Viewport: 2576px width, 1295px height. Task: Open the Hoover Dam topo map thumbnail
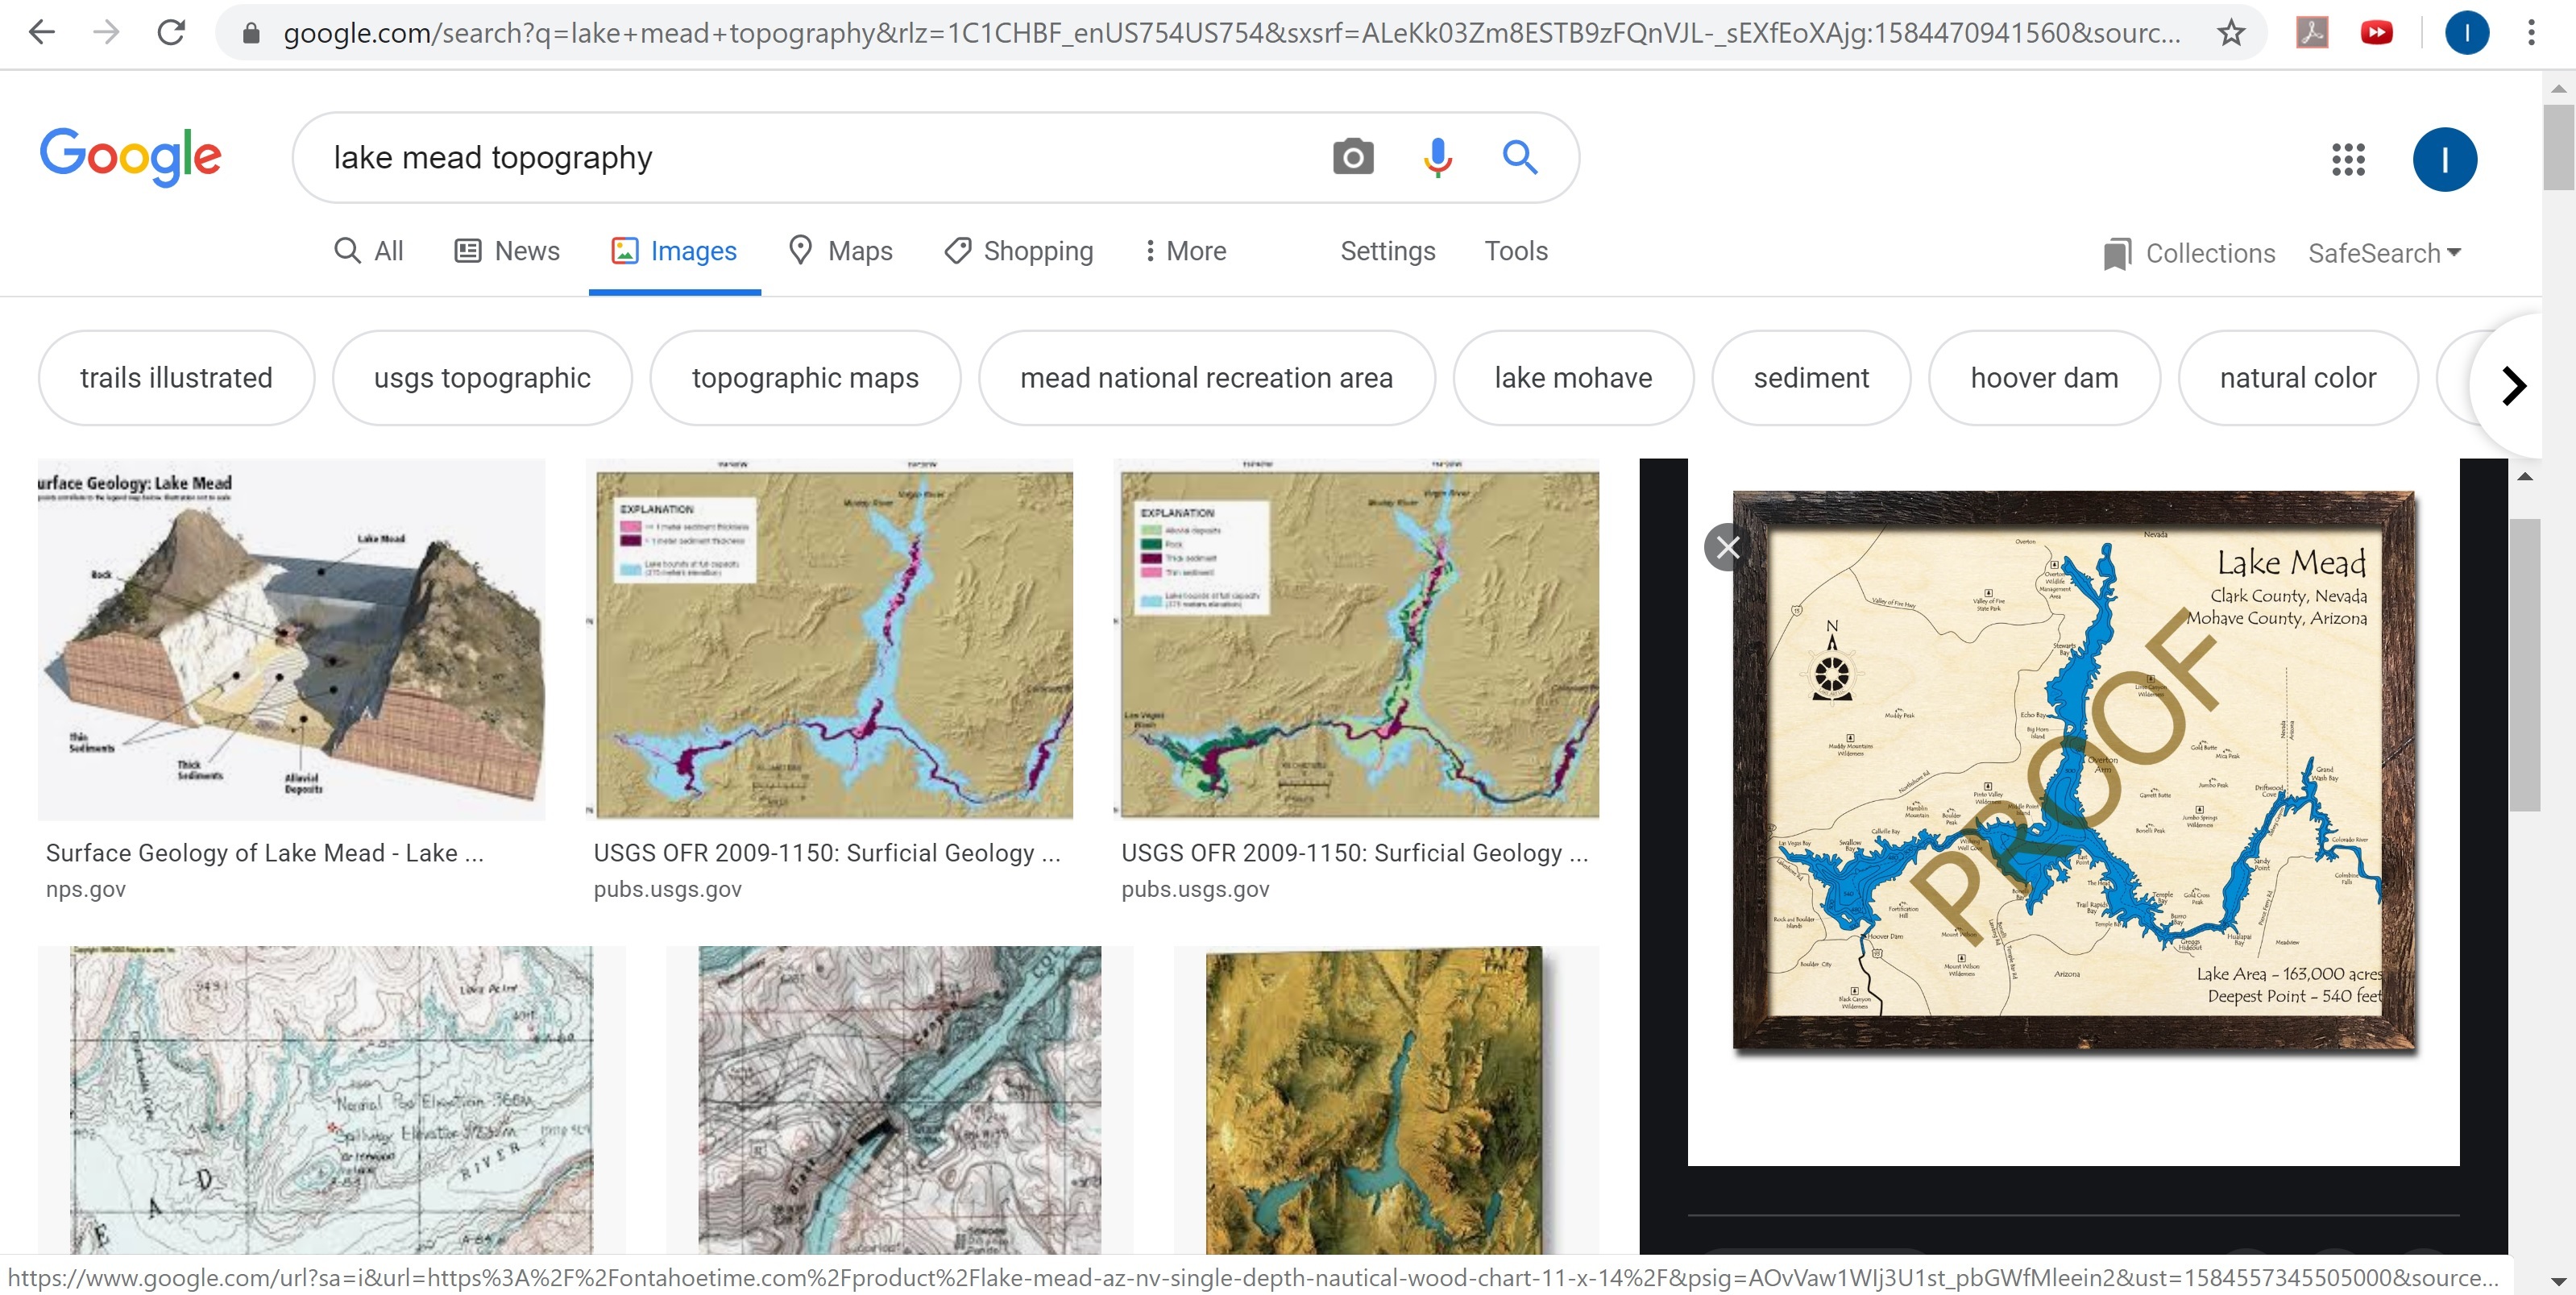click(899, 1100)
